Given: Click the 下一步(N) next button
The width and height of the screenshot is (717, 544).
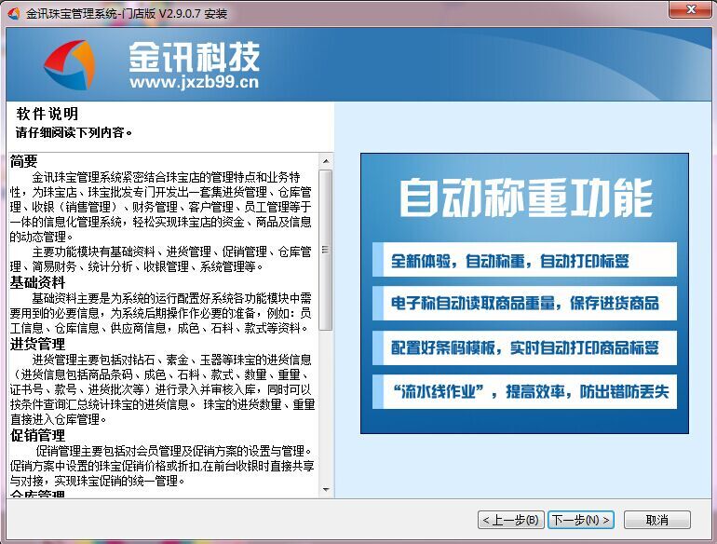Looking at the screenshot, I should [581, 520].
